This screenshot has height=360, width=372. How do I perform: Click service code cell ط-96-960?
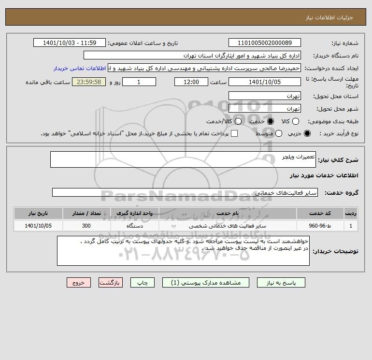320,226
